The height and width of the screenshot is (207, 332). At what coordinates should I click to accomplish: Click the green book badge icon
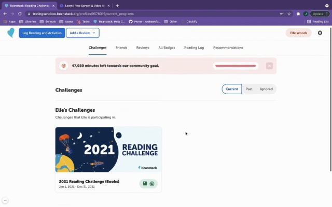tap(145, 184)
